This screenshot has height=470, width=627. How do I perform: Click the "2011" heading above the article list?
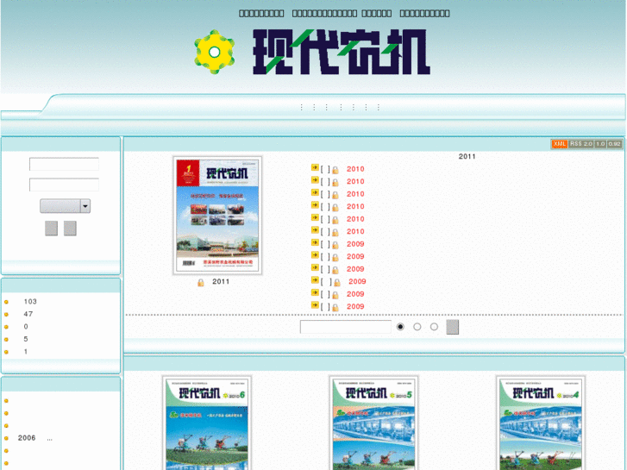467,156
